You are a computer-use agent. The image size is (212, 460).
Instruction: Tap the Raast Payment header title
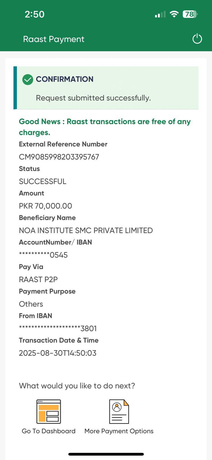pyautogui.click(x=54, y=39)
